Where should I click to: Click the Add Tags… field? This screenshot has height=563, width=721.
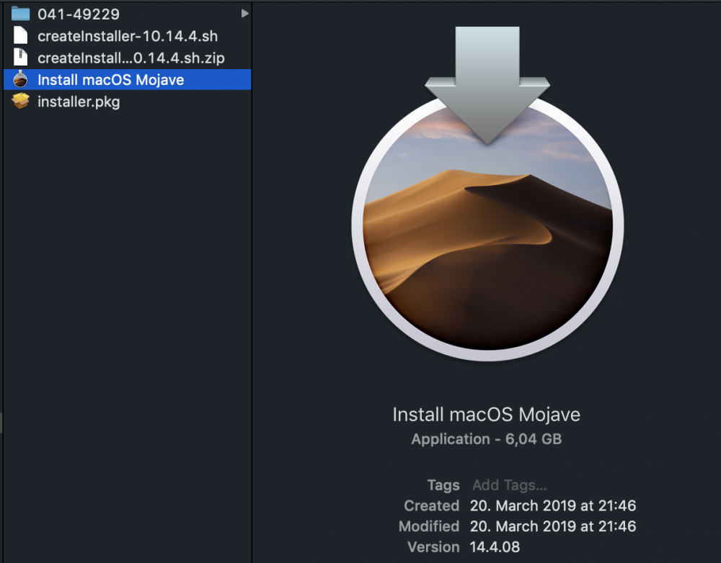pyautogui.click(x=510, y=485)
